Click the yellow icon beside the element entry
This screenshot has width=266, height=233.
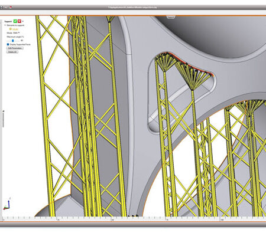11,29
